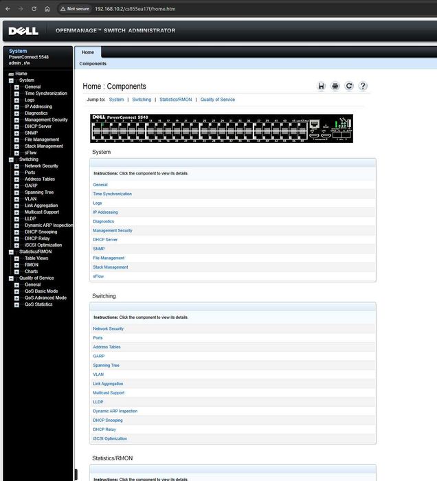This screenshot has height=481, width=437.
Task: Click the Print icon in page header
Action: coord(335,86)
